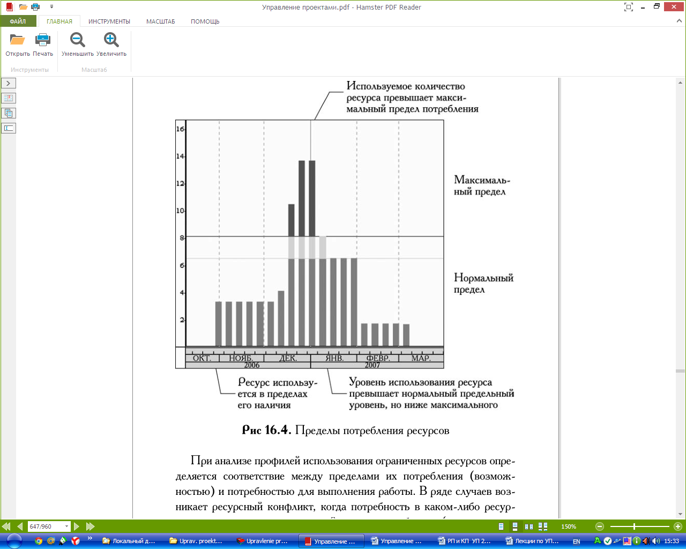
Task: Go to the next page
Action: pos(76,526)
